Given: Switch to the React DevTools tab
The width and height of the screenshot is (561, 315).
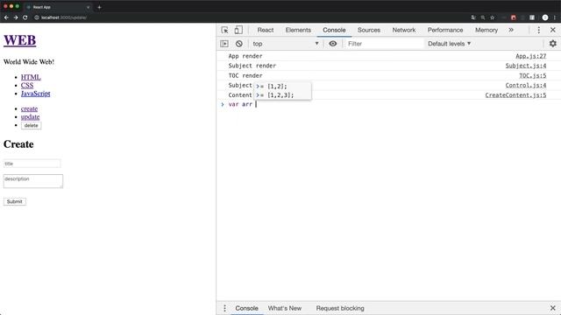Looking at the screenshot, I should 266,30.
